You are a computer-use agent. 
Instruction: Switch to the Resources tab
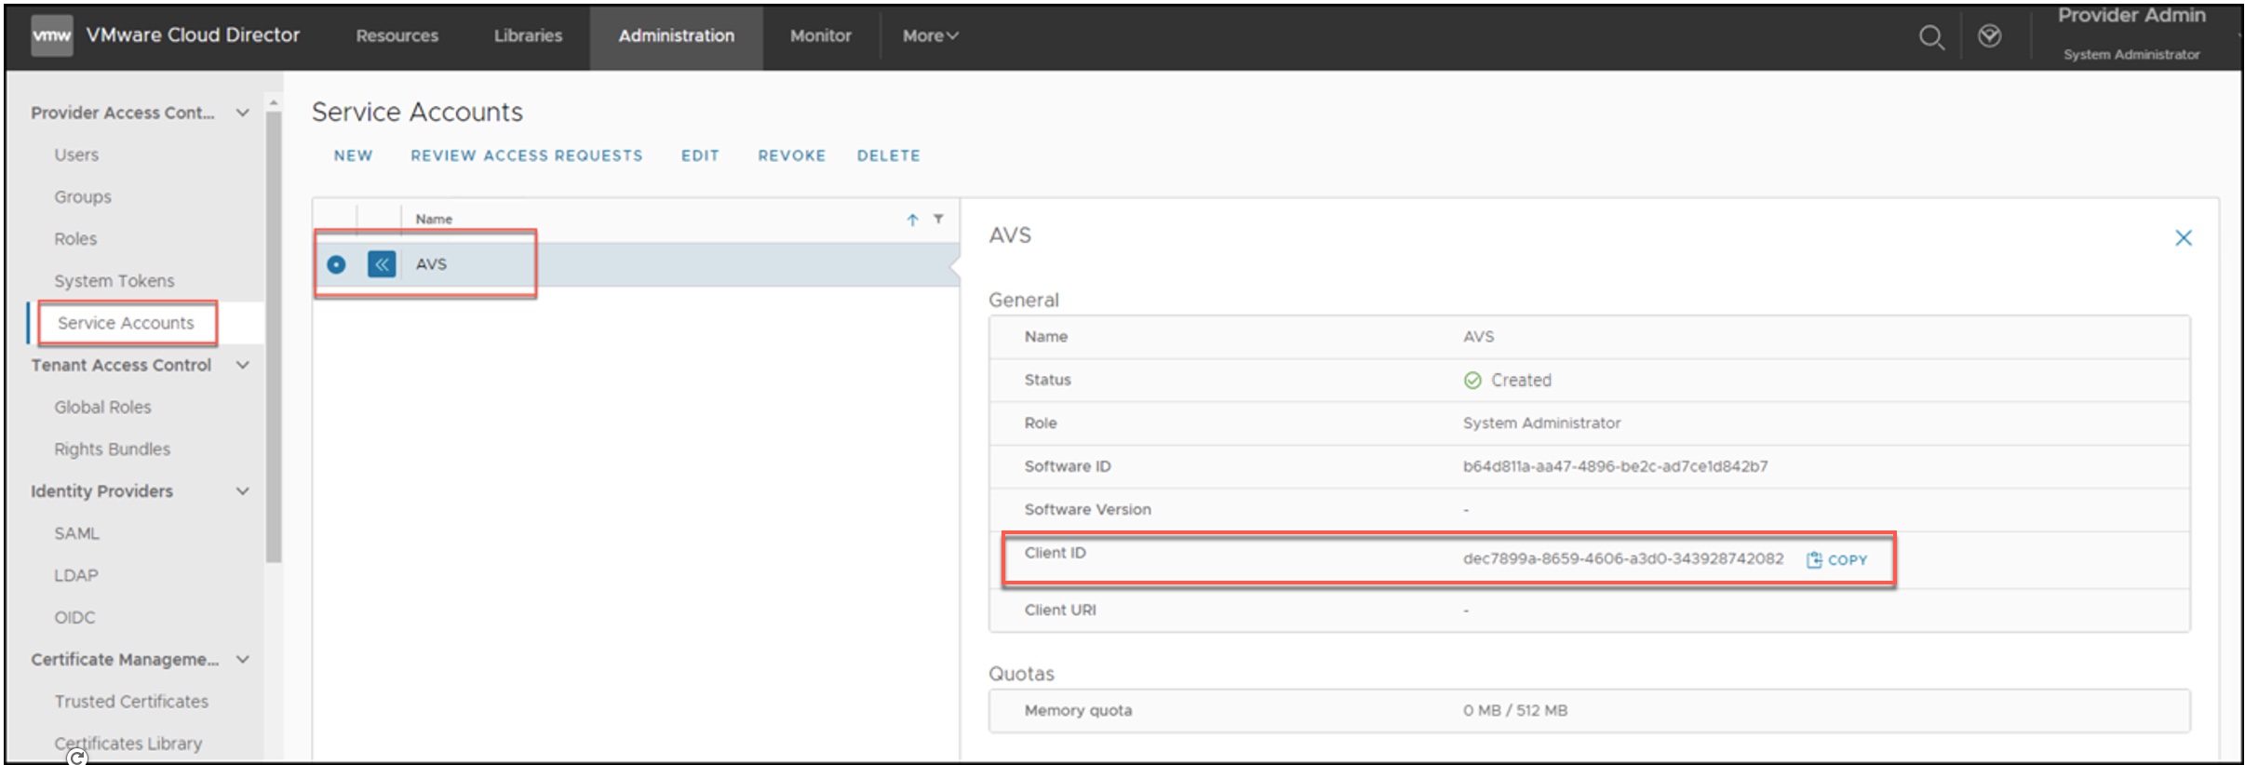pos(397,36)
